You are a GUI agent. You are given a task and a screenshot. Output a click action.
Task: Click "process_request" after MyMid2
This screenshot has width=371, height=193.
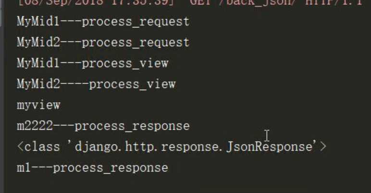click(136, 43)
